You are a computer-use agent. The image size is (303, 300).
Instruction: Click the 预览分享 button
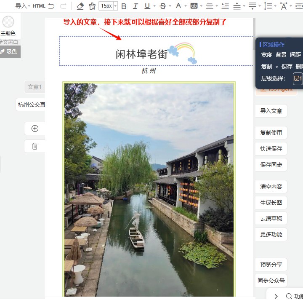[271, 265]
